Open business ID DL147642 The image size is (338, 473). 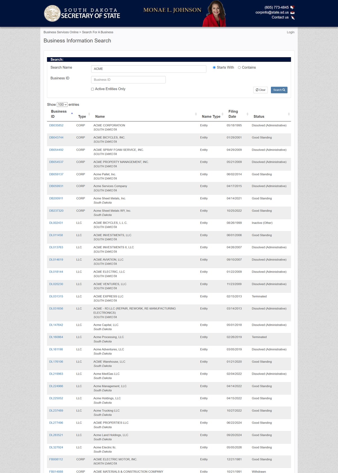pyautogui.click(x=56, y=325)
